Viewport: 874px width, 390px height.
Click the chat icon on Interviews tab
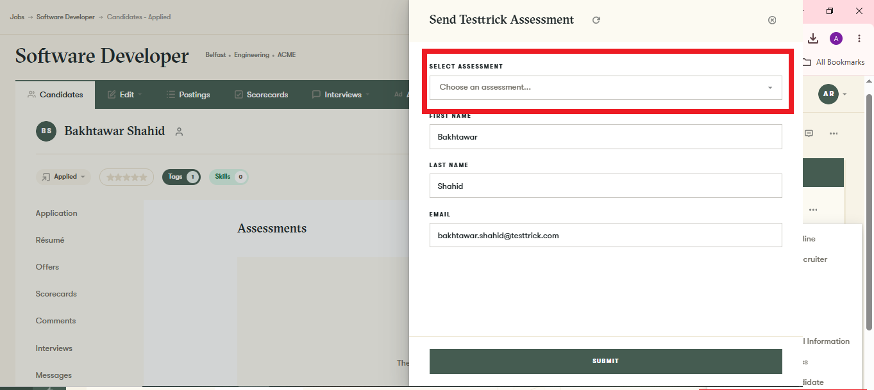click(x=316, y=94)
